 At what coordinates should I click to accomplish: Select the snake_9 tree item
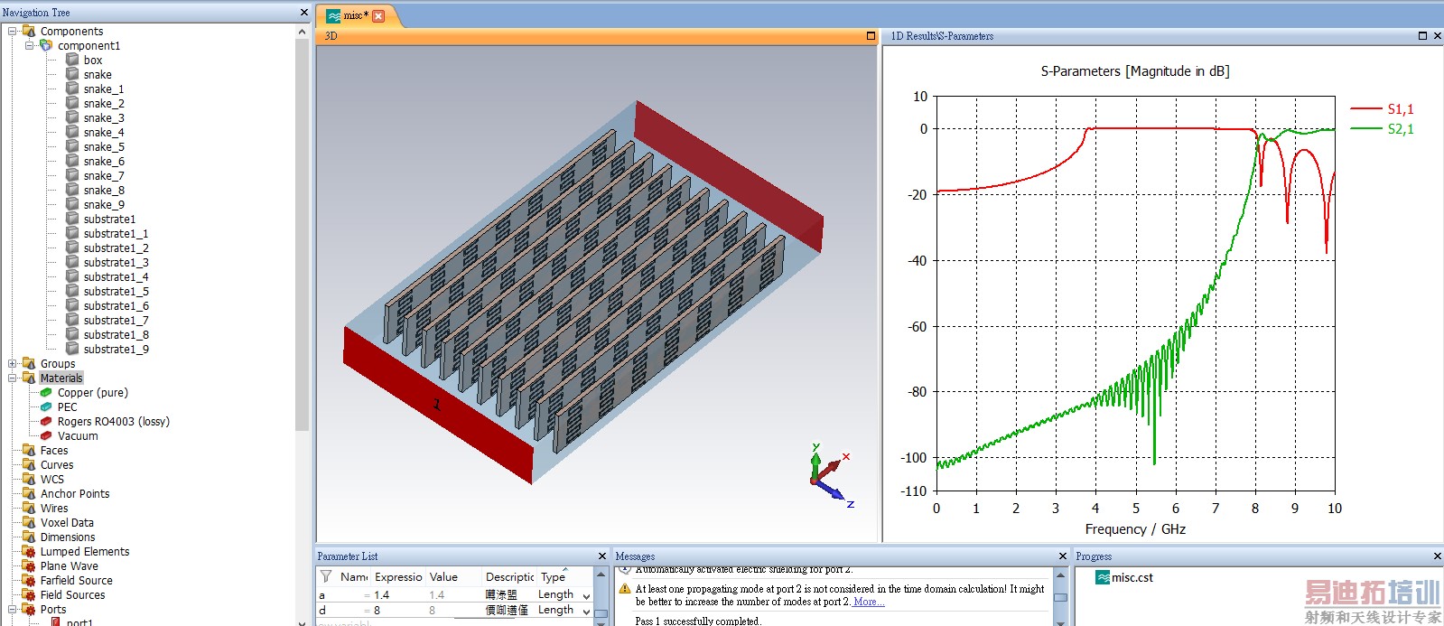[104, 204]
